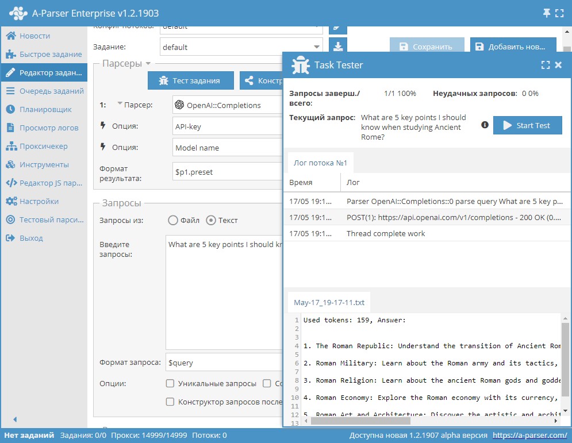Open the Задание default dropdown
This screenshot has height=443, width=572.
tap(317, 47)
